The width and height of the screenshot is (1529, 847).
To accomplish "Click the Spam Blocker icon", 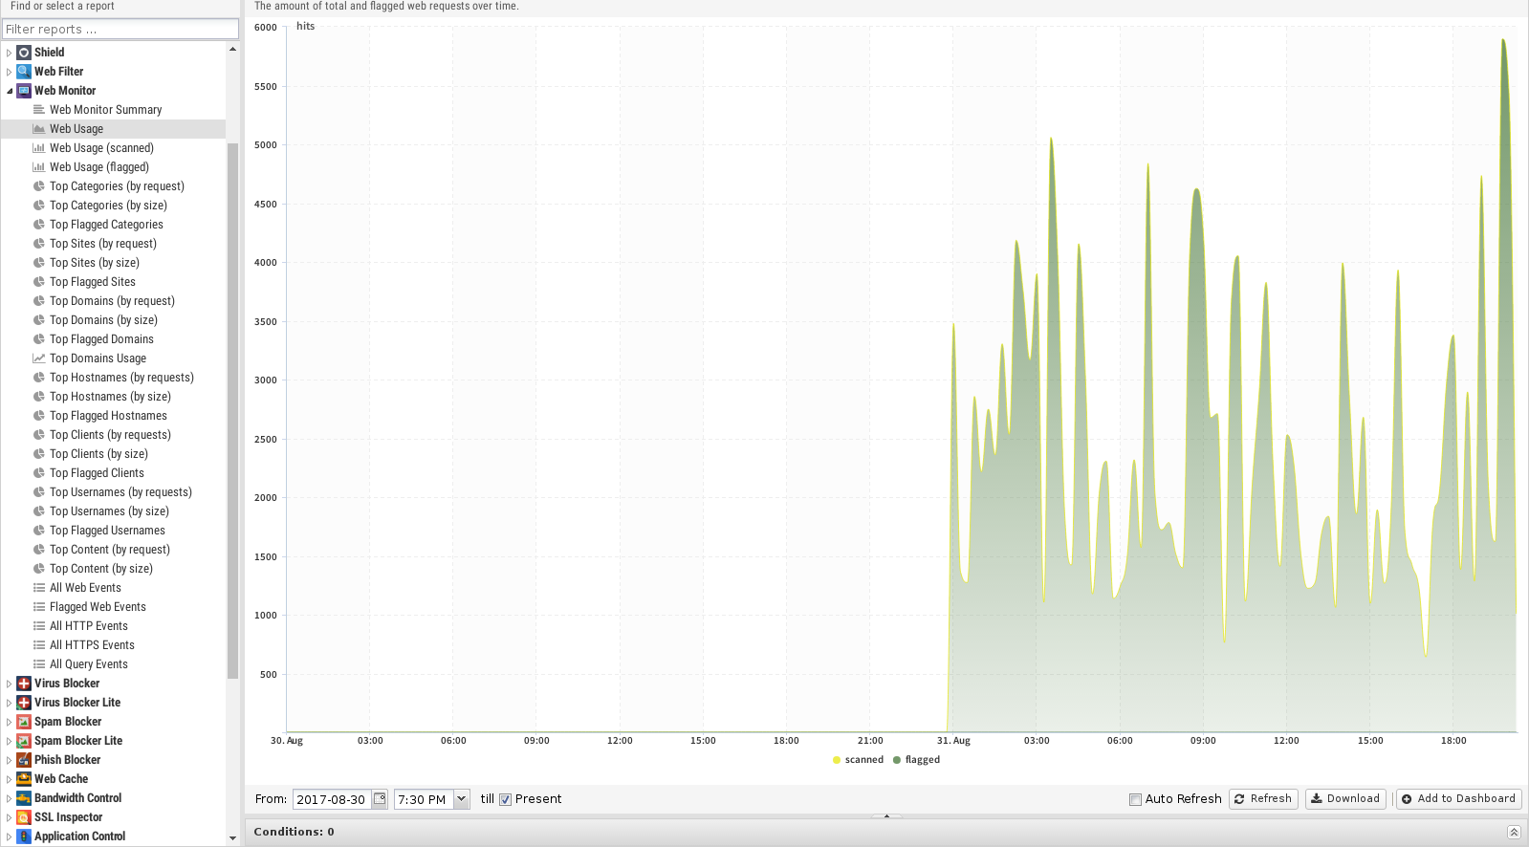I will pos(24,722).
